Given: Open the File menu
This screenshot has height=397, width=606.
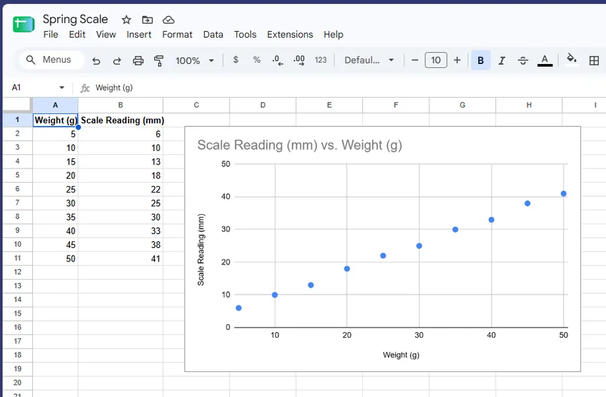Looking at the screenshot, I should pyautogui.click(x=50, y=34).
